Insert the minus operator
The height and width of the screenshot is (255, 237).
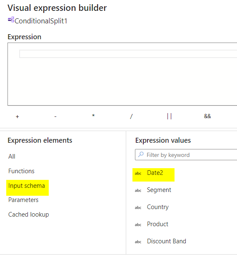pyautogui.click(x=55, y=116)
